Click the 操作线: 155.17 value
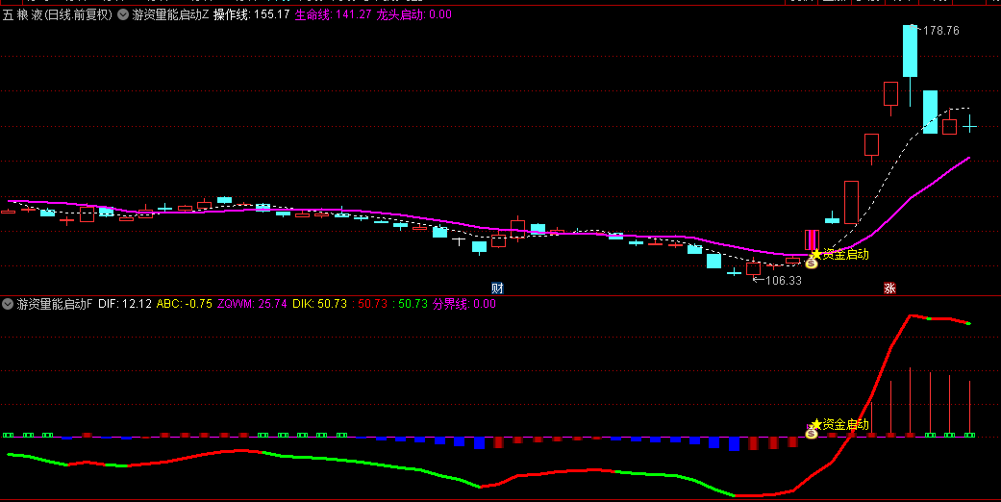 pos(252,14)
